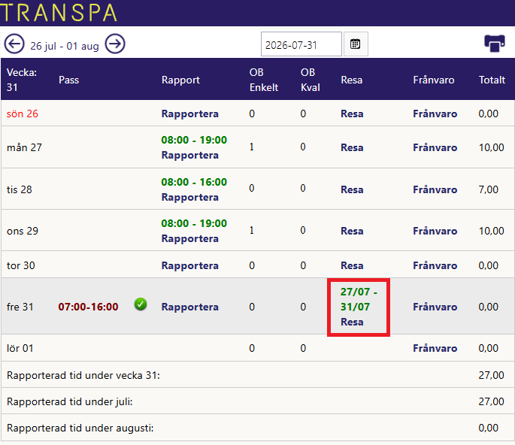Click the Vecka: 31 column header

[x=22, y=80]
